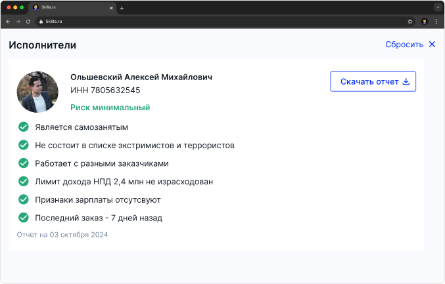This screenshot has width=445, height=284.
Task: Click text Последний заказ - 7 дней назад
Action: coord(99,218)
